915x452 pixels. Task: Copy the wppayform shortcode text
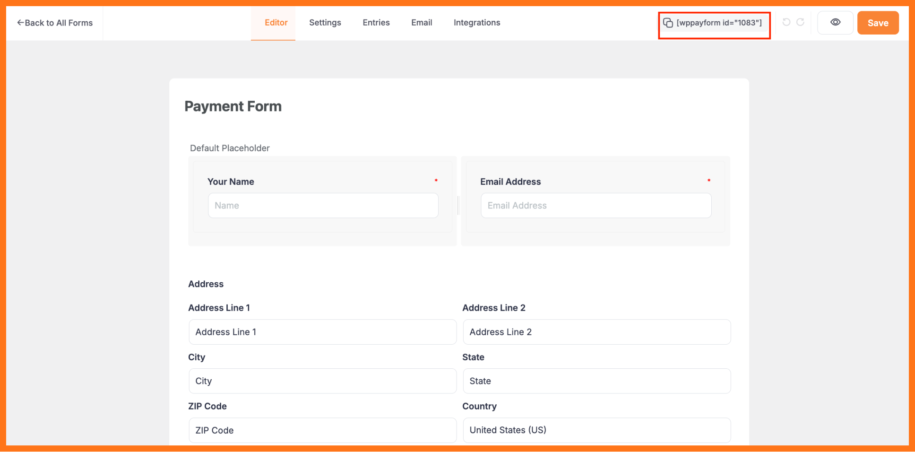pos(719,23)
